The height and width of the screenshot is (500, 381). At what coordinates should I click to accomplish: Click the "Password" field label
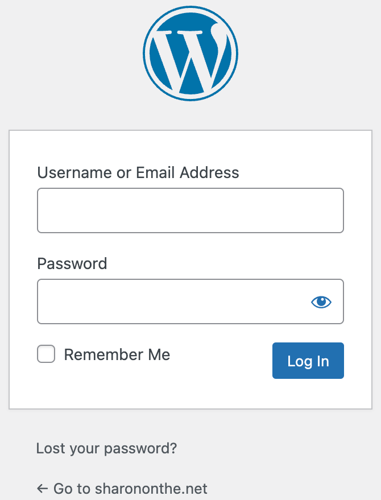coord(72,263)
